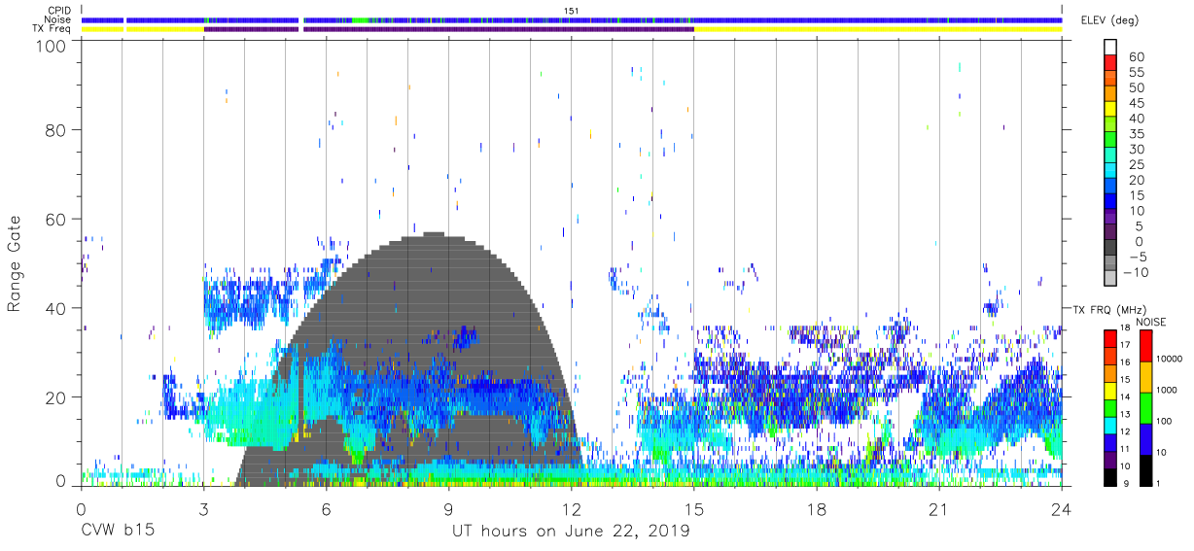Screen dimensions: 1194x551
Task: Click the 9 label on TX FRQ scale
Action: [x=1127, y=483]
